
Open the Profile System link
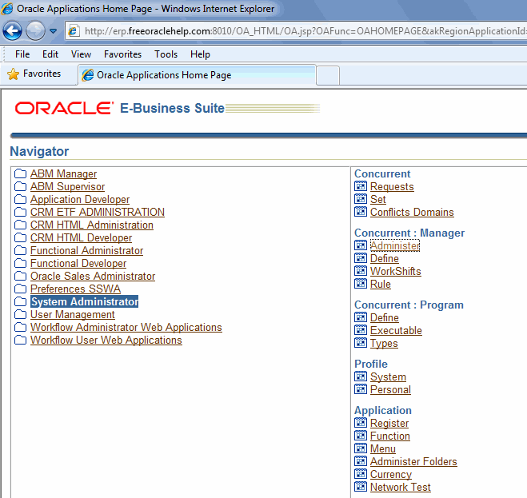tap(388, 376)
